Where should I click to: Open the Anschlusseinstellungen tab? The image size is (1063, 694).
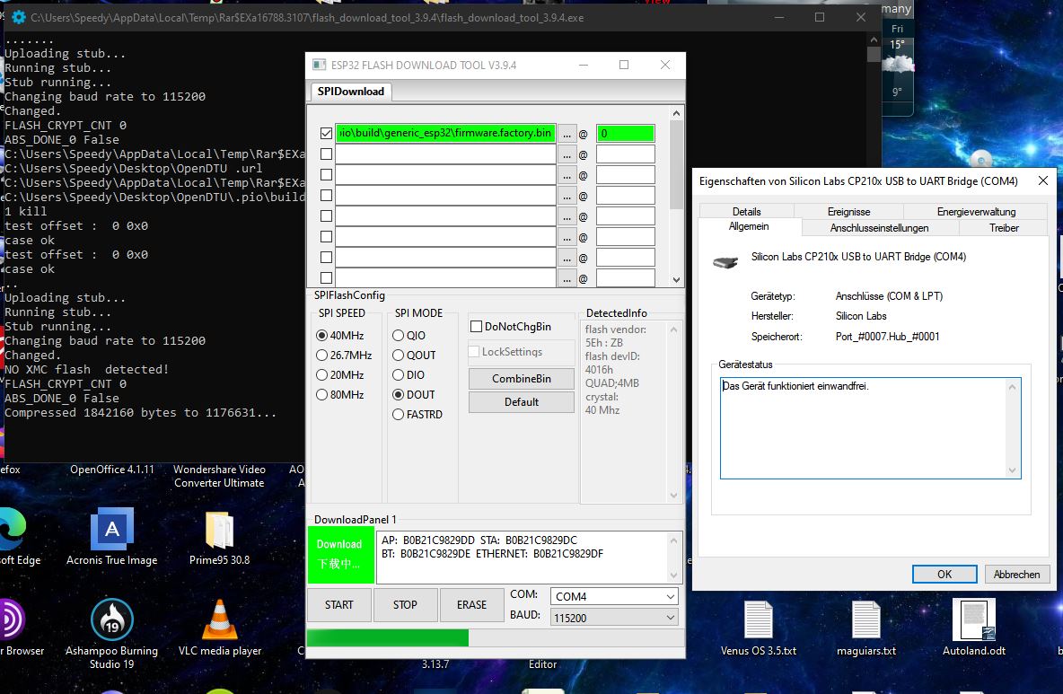pos(879,228)
